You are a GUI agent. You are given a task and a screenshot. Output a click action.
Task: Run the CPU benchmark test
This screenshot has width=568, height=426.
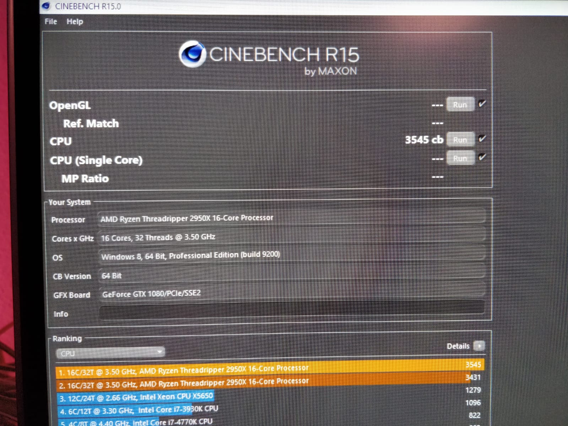click(460, 140)
